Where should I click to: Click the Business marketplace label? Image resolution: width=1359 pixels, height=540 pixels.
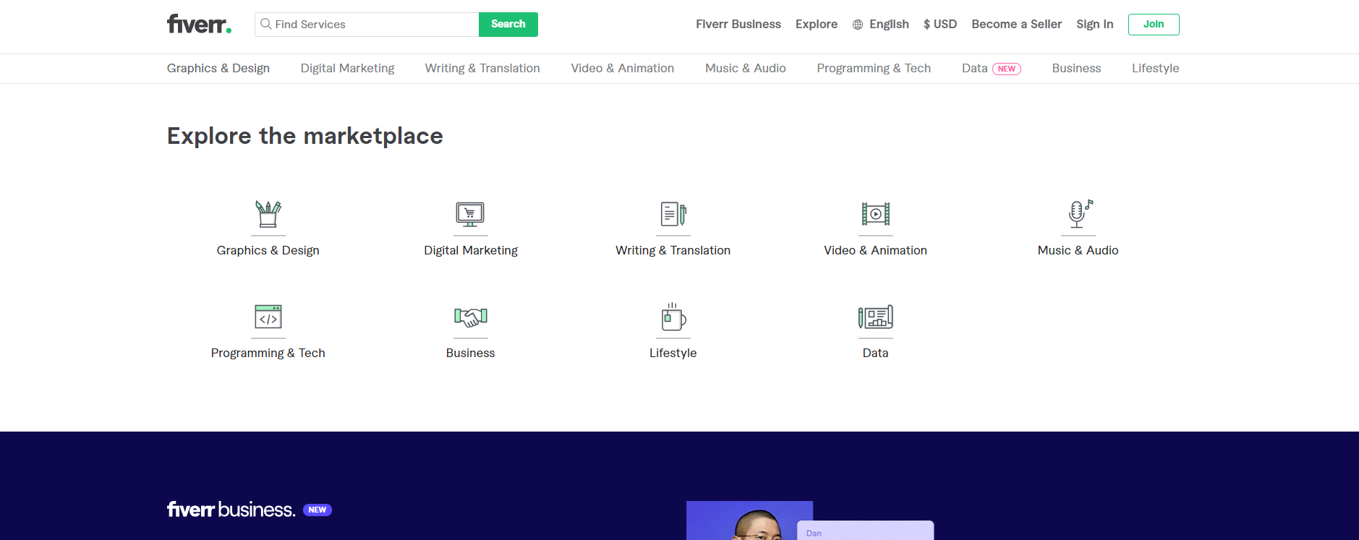point(471,353)
